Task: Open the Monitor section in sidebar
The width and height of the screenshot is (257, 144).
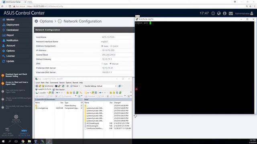Action: [x=10, y=20]
